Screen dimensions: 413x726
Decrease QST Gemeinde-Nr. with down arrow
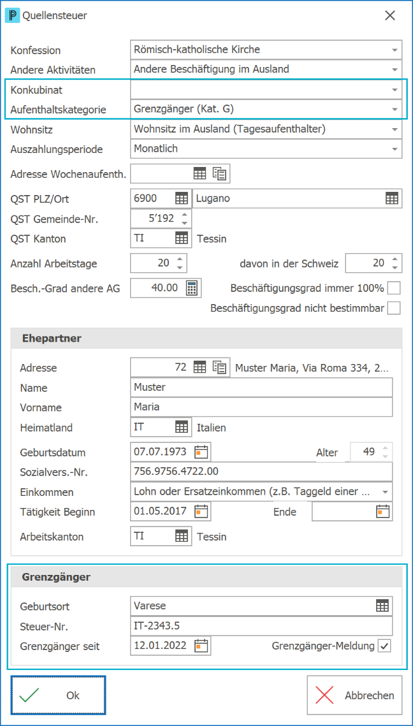point(184,222)
